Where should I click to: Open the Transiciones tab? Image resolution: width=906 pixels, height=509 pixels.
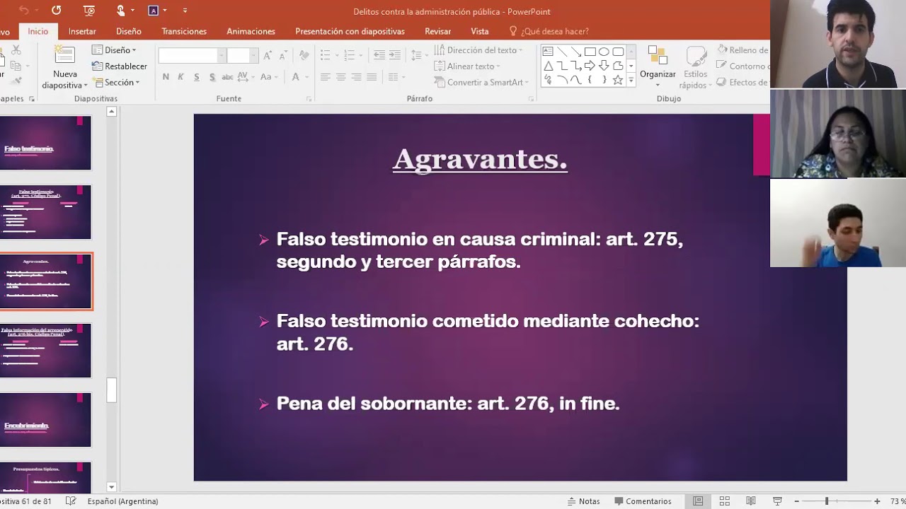(x=184, y=31)
